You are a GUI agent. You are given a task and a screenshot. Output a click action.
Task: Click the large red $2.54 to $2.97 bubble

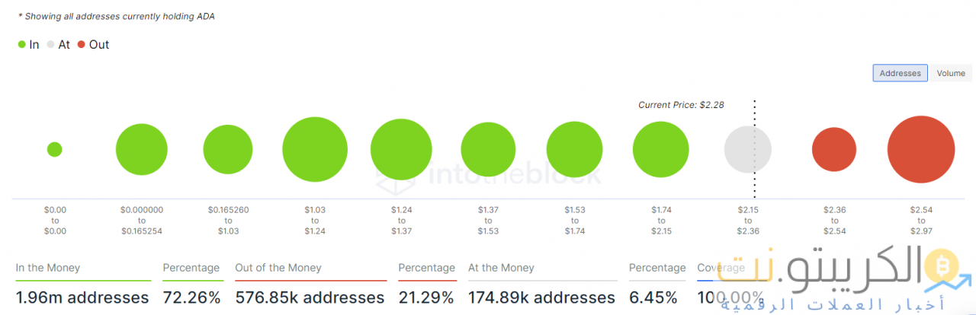click(x=921, y=149)
